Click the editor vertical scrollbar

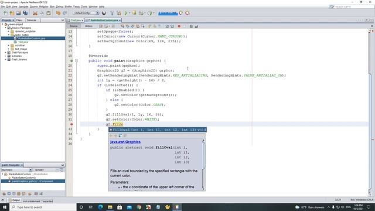tap(370, 113)
